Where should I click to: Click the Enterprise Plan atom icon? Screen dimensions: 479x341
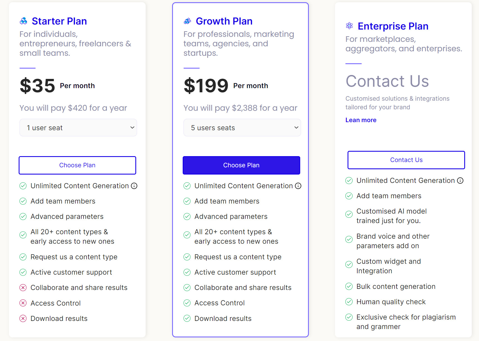[349, 26]
